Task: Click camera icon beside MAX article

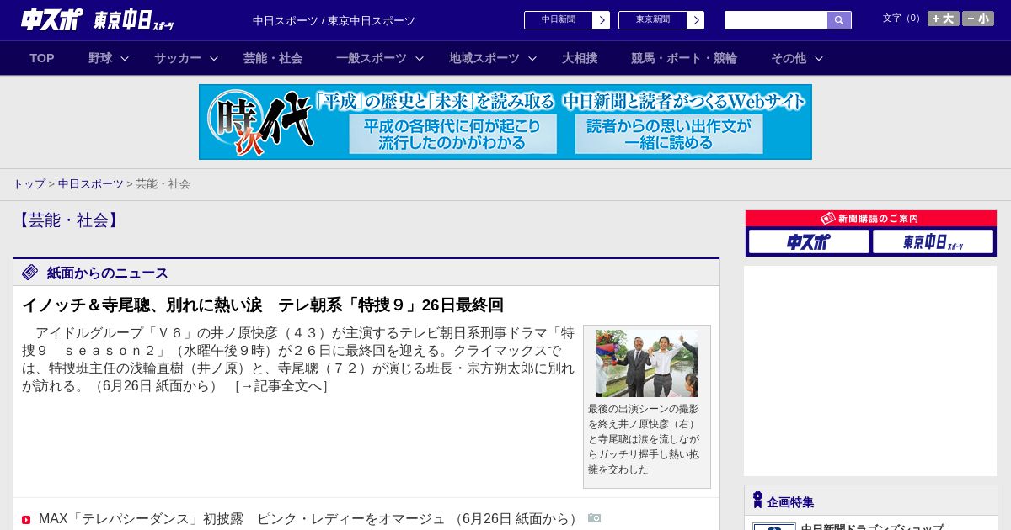Action: (x=595, y=518)
